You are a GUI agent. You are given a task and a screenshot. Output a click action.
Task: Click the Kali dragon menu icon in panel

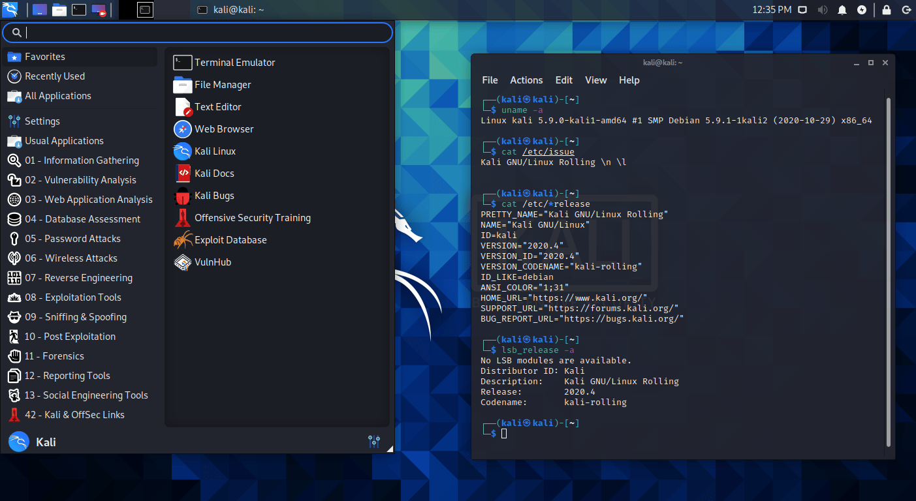tap(11, 10)
